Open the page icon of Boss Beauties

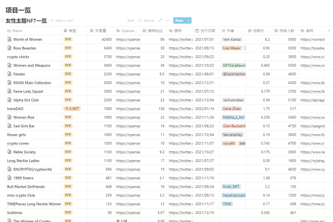click(x=9, y=48)
